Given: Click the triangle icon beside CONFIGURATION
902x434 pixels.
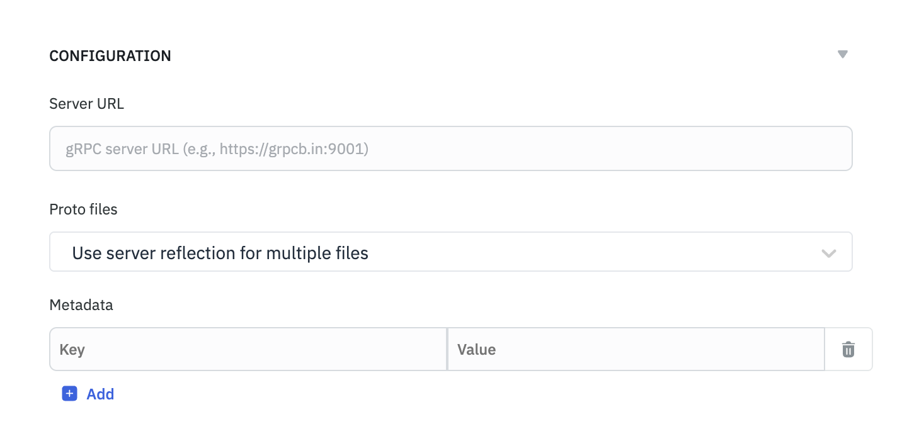Looking at the screenshot, I should 843,54.
